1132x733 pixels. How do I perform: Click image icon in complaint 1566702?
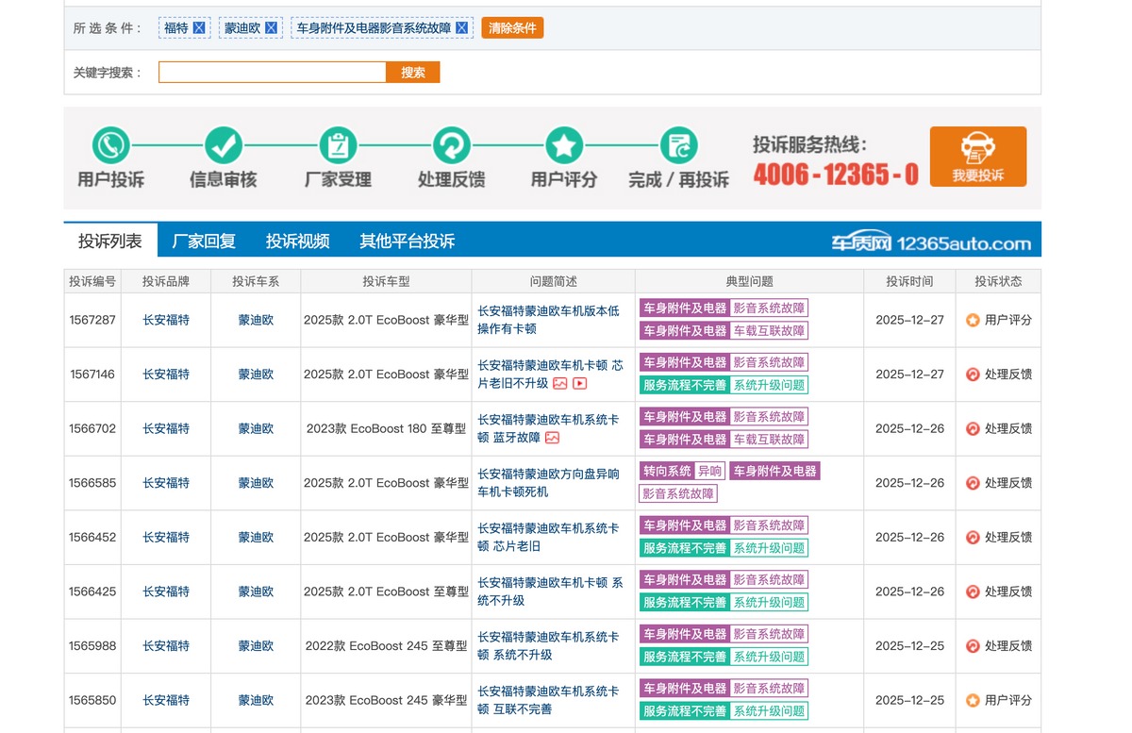(553, 438)
